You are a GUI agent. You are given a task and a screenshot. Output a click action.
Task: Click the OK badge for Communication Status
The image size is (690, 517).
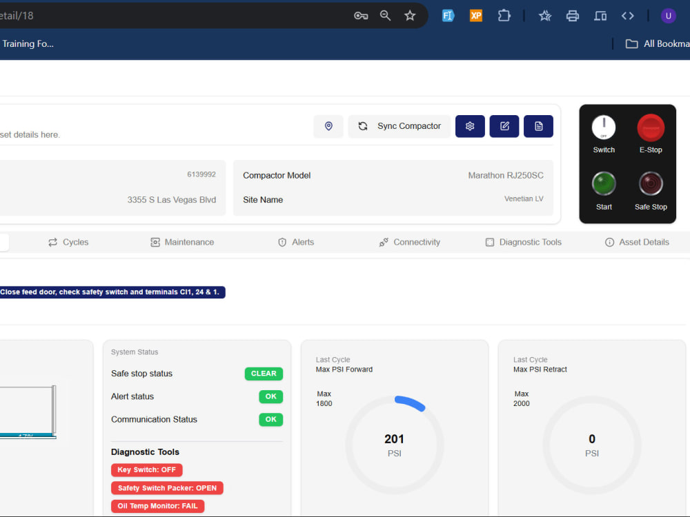click(x=270, y=419)
